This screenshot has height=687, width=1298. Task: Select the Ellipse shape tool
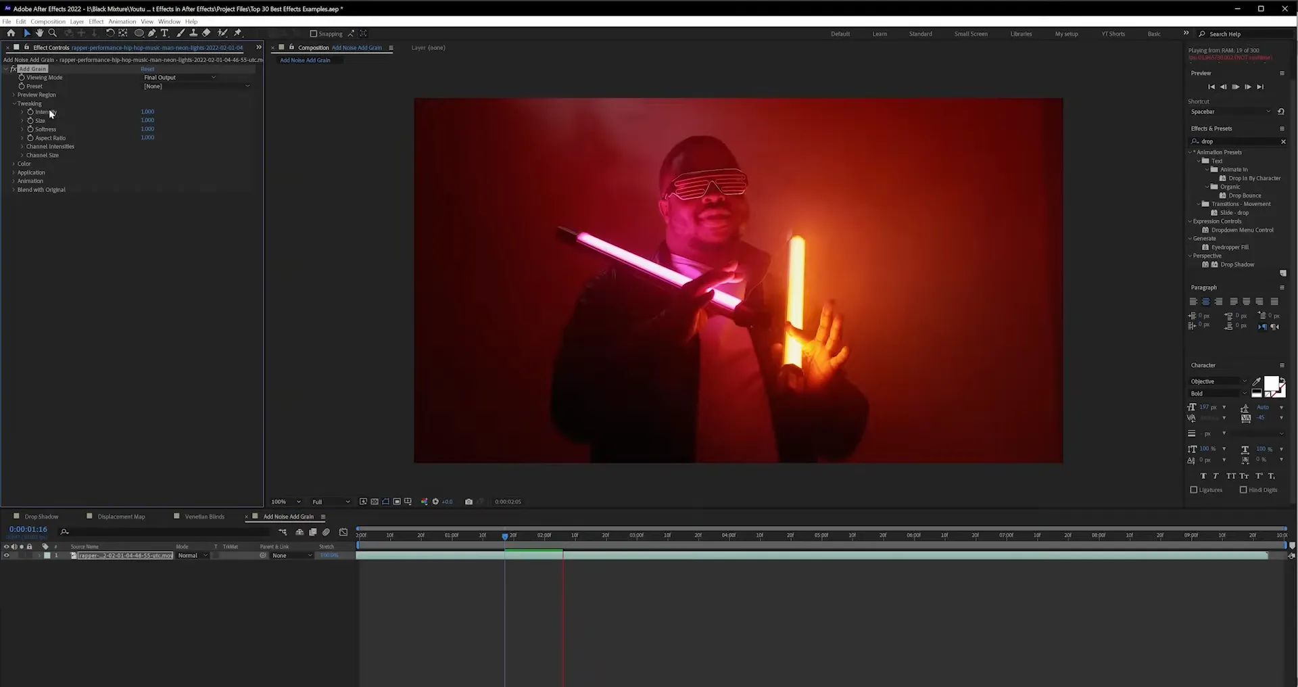click(139, 32)
